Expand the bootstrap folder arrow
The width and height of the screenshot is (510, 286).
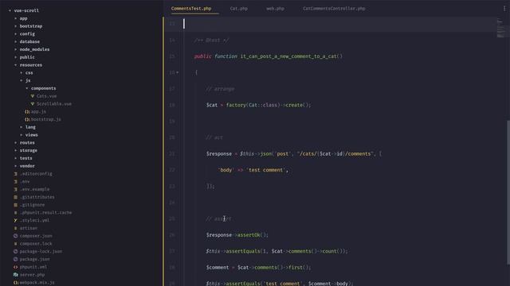(x=16, y=26)
